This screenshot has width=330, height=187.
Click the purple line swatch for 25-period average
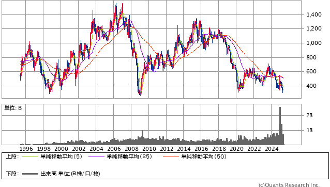click(96, 157)
